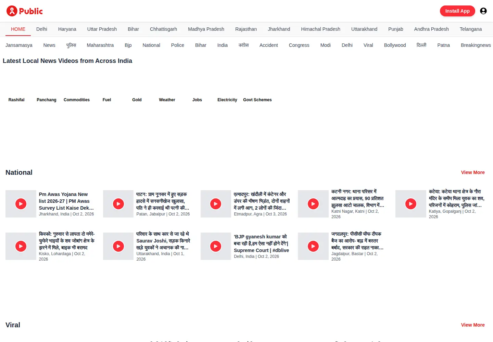Open the Viral topic tag

[368, 45]
